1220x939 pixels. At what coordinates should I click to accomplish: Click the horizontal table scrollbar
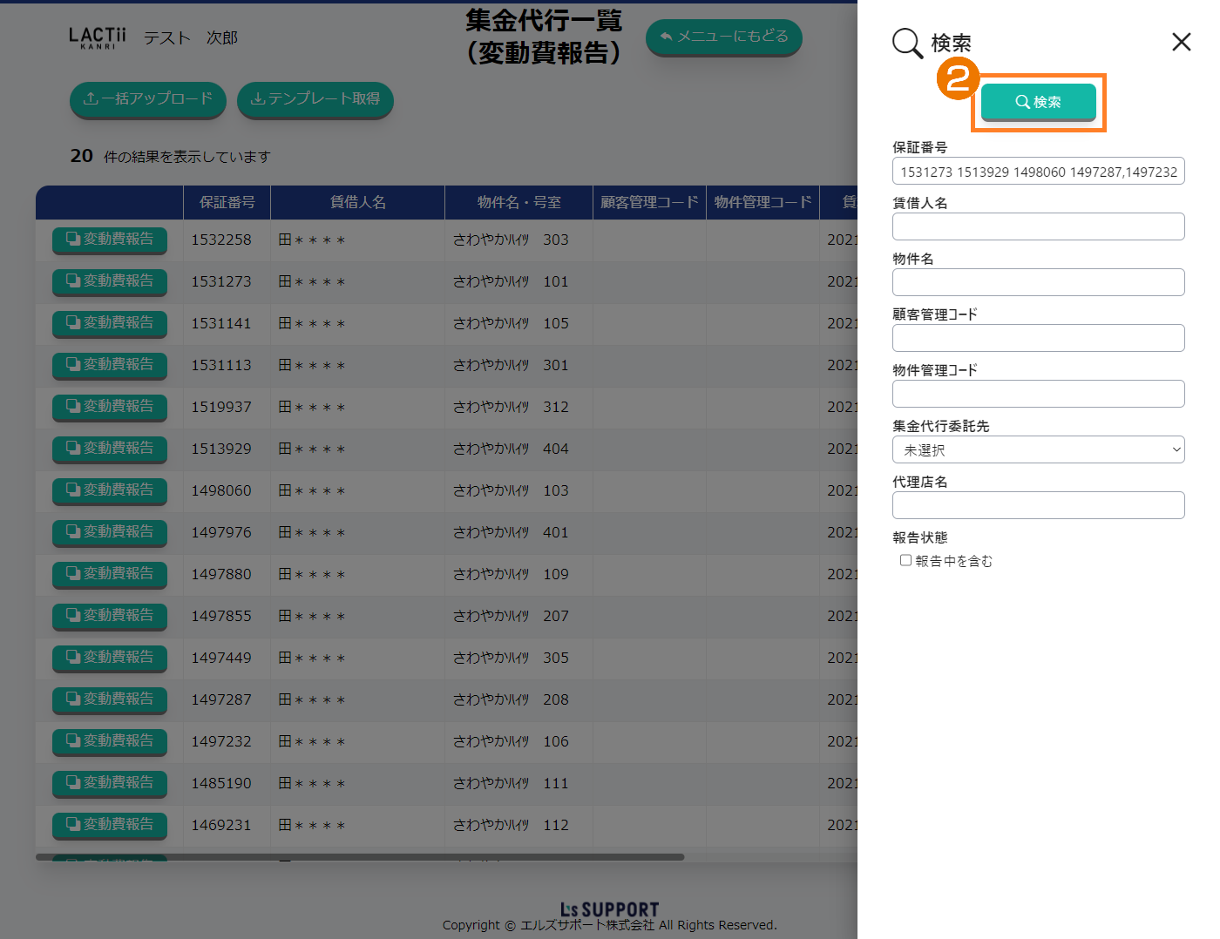pyautogui.click(x=360, y=857)
